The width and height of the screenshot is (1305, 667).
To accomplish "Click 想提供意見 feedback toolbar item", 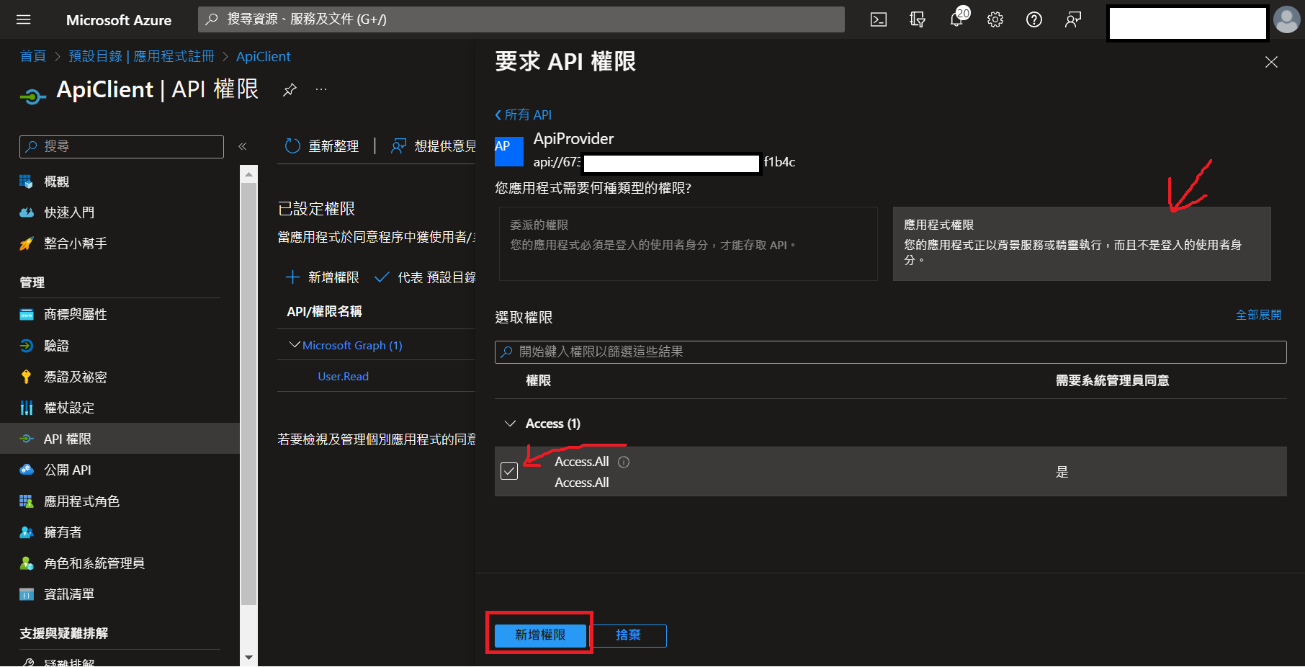I will click(x=434, y=146).
